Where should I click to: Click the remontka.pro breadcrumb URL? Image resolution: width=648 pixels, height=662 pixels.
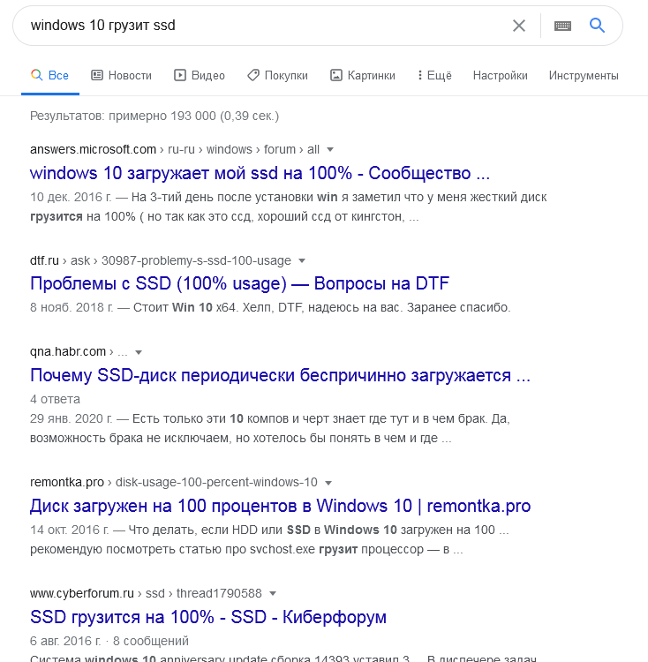click(x=174, y=482)
